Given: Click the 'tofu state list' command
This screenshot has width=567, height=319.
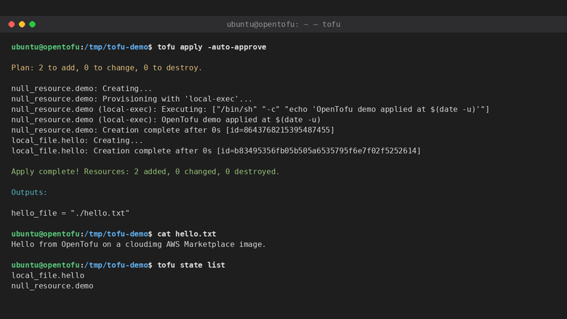Looking at the screenshot, I should point(191,265).
